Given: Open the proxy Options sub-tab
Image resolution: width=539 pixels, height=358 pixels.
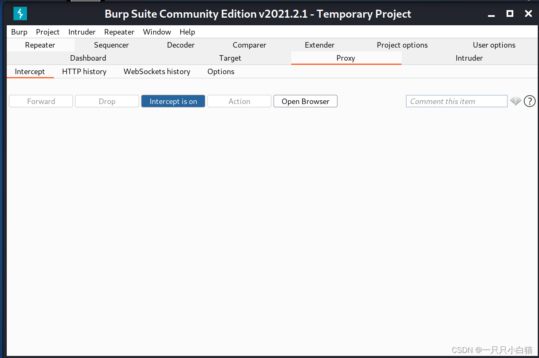Looking at the screenshot, I should (x=221, y=72).
